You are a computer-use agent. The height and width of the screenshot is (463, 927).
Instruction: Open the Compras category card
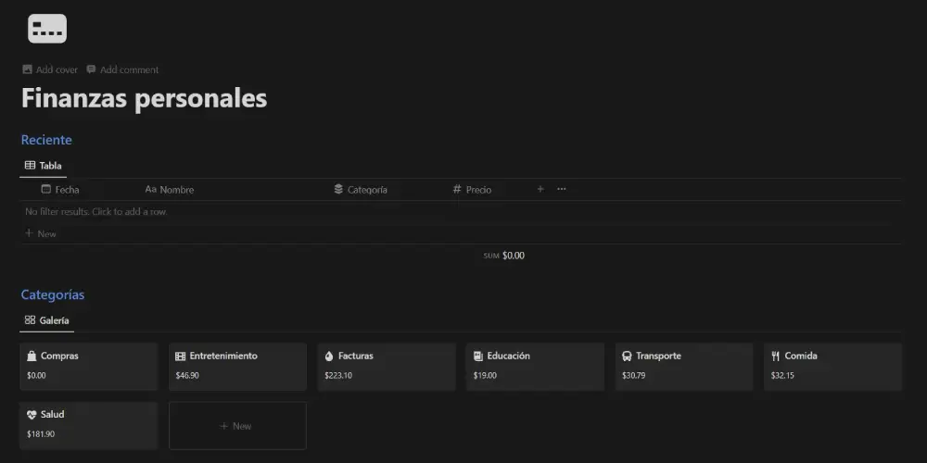(x=89, y=366)
